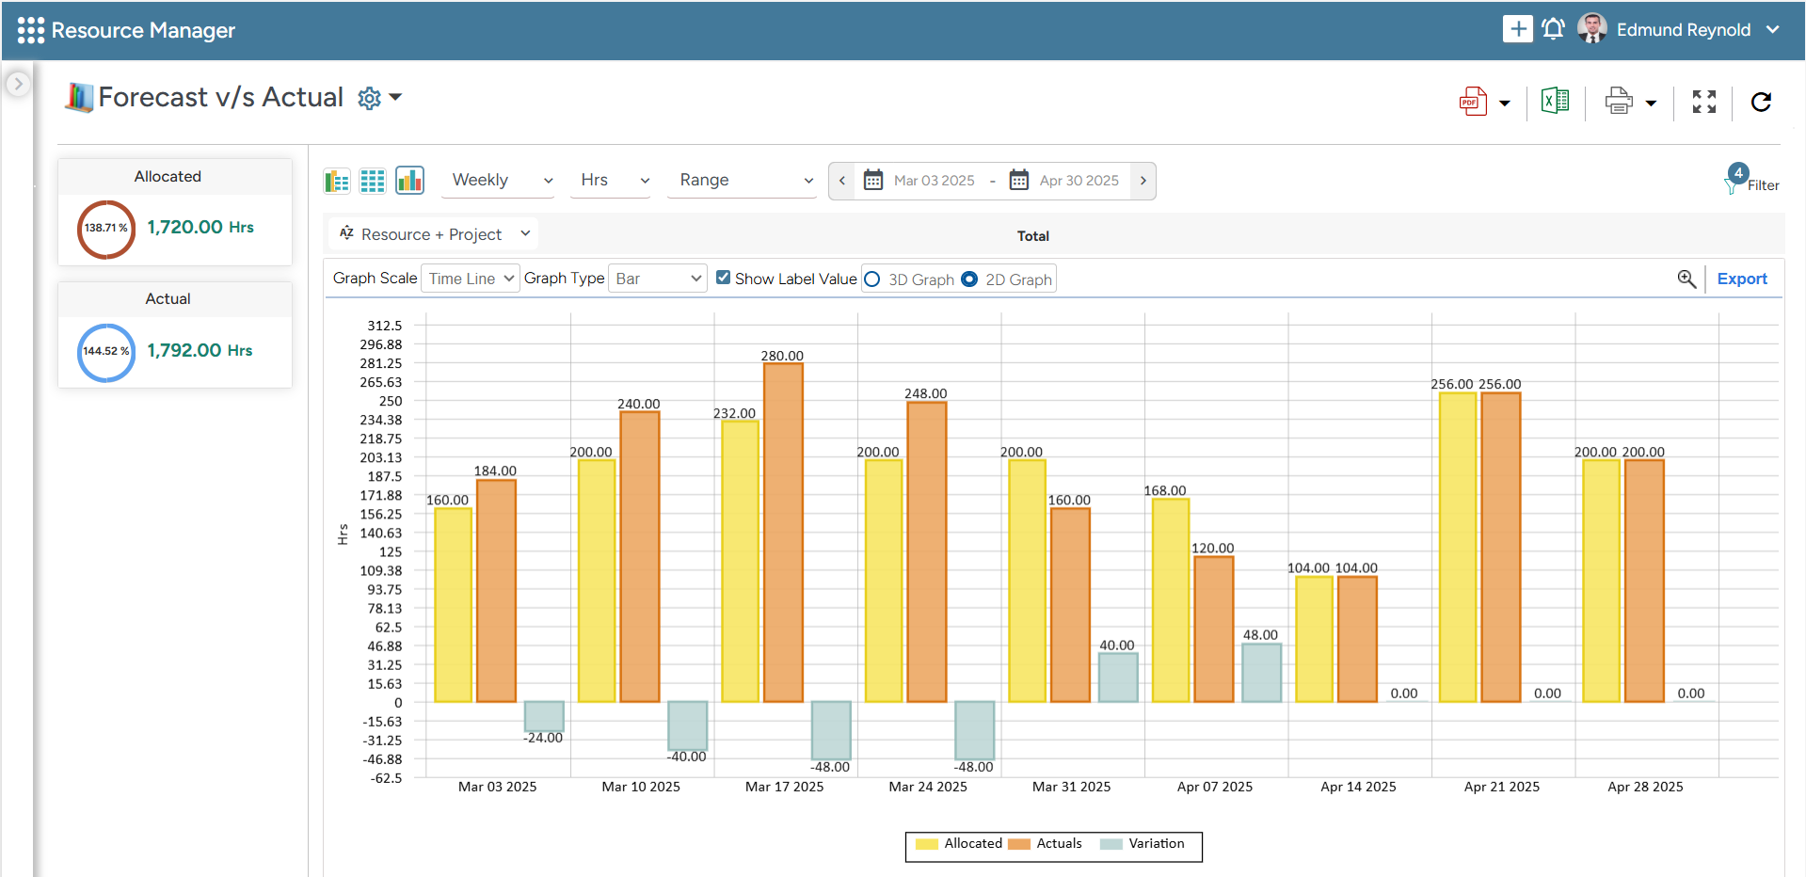Screen dimensions: 1806x877
Task: Open the Weekly period dropdown
Action: point(499,180)
